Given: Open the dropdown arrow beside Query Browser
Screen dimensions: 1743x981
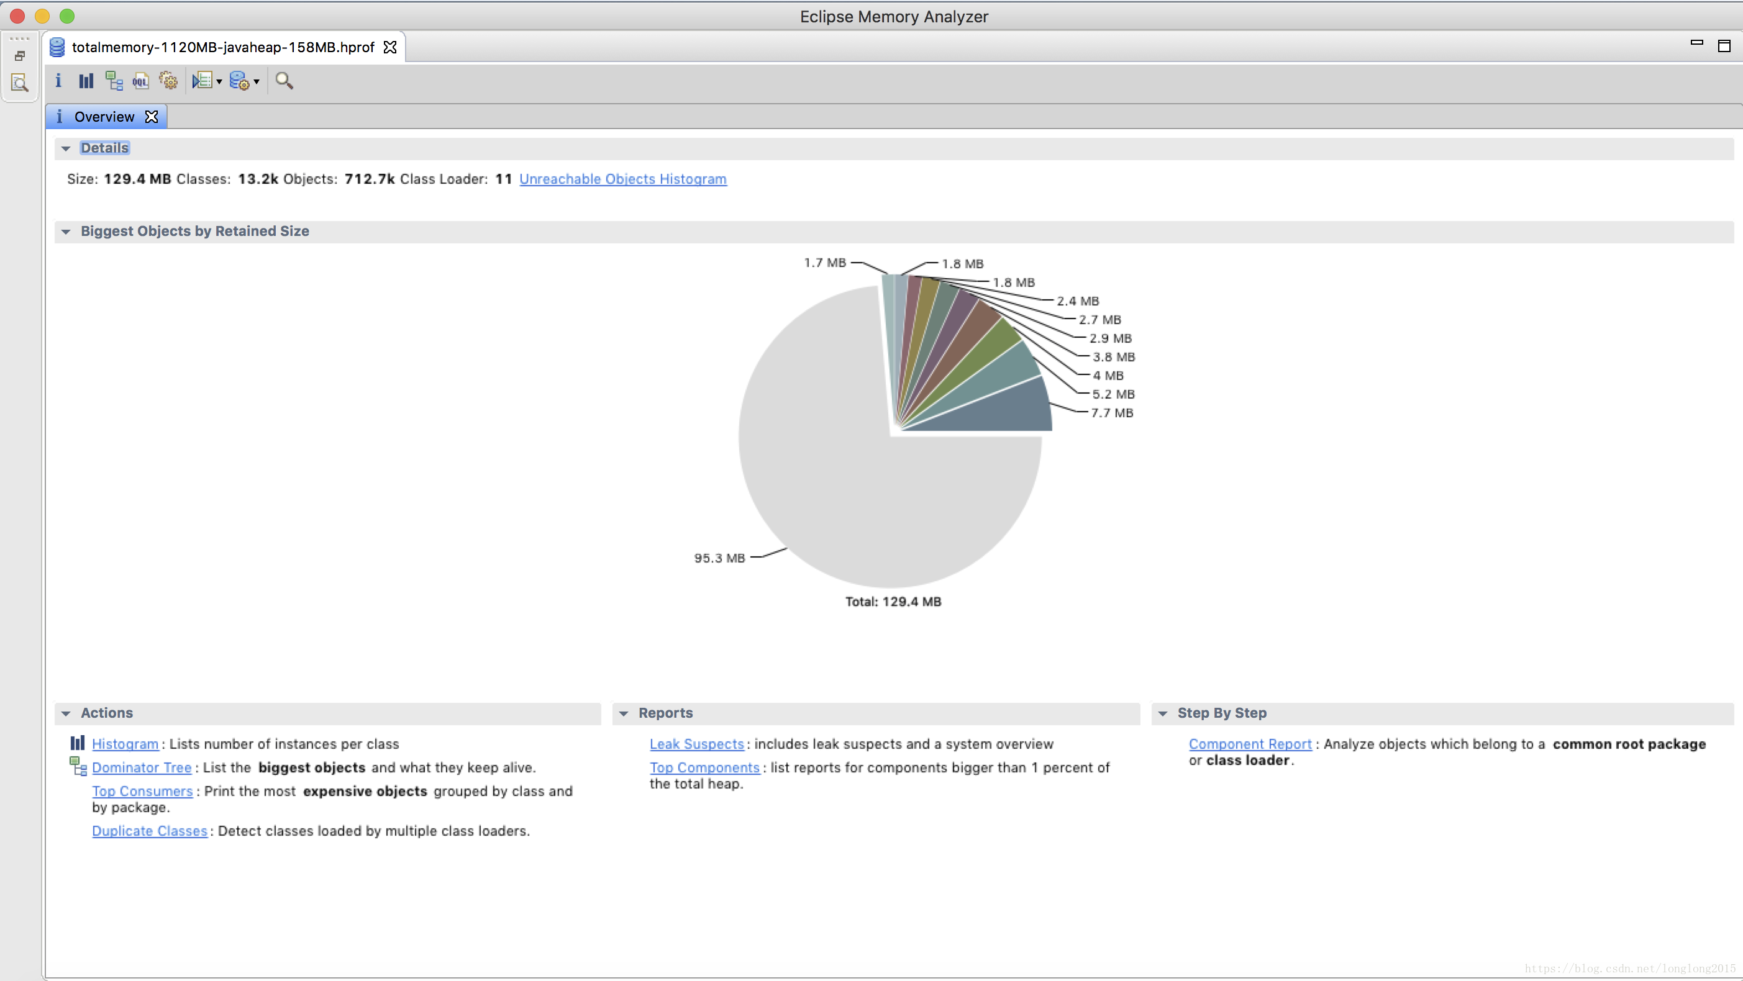Looking at the screenshot, I should tap(257, 82).
